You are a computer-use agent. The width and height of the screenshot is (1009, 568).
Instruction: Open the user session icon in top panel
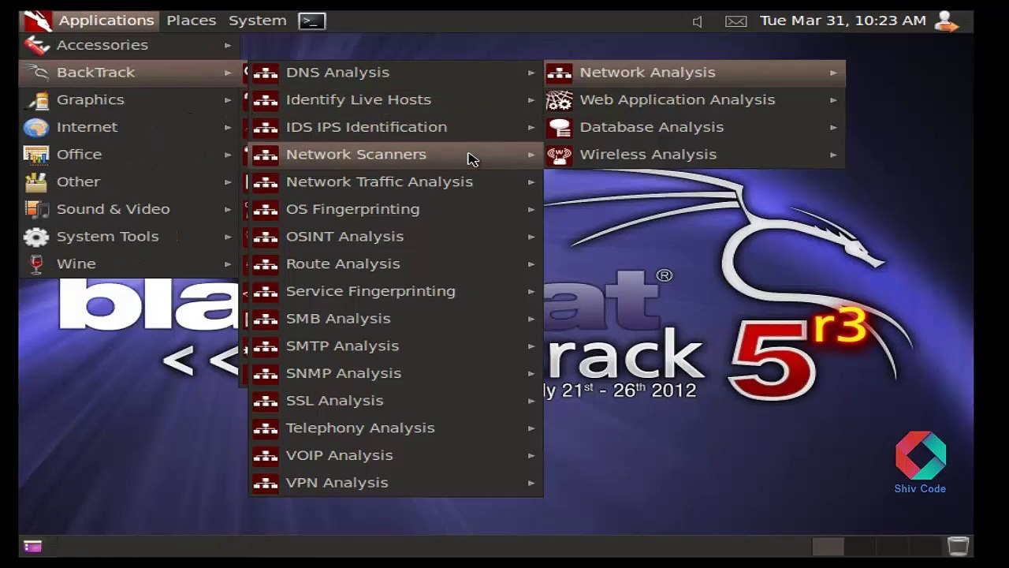946,21
